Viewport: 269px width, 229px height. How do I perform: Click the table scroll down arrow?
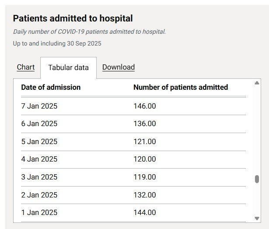click(x=257, y=218)
